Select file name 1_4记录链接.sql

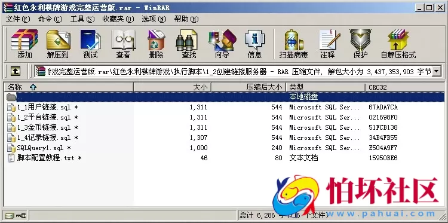[x=47, y=138]
